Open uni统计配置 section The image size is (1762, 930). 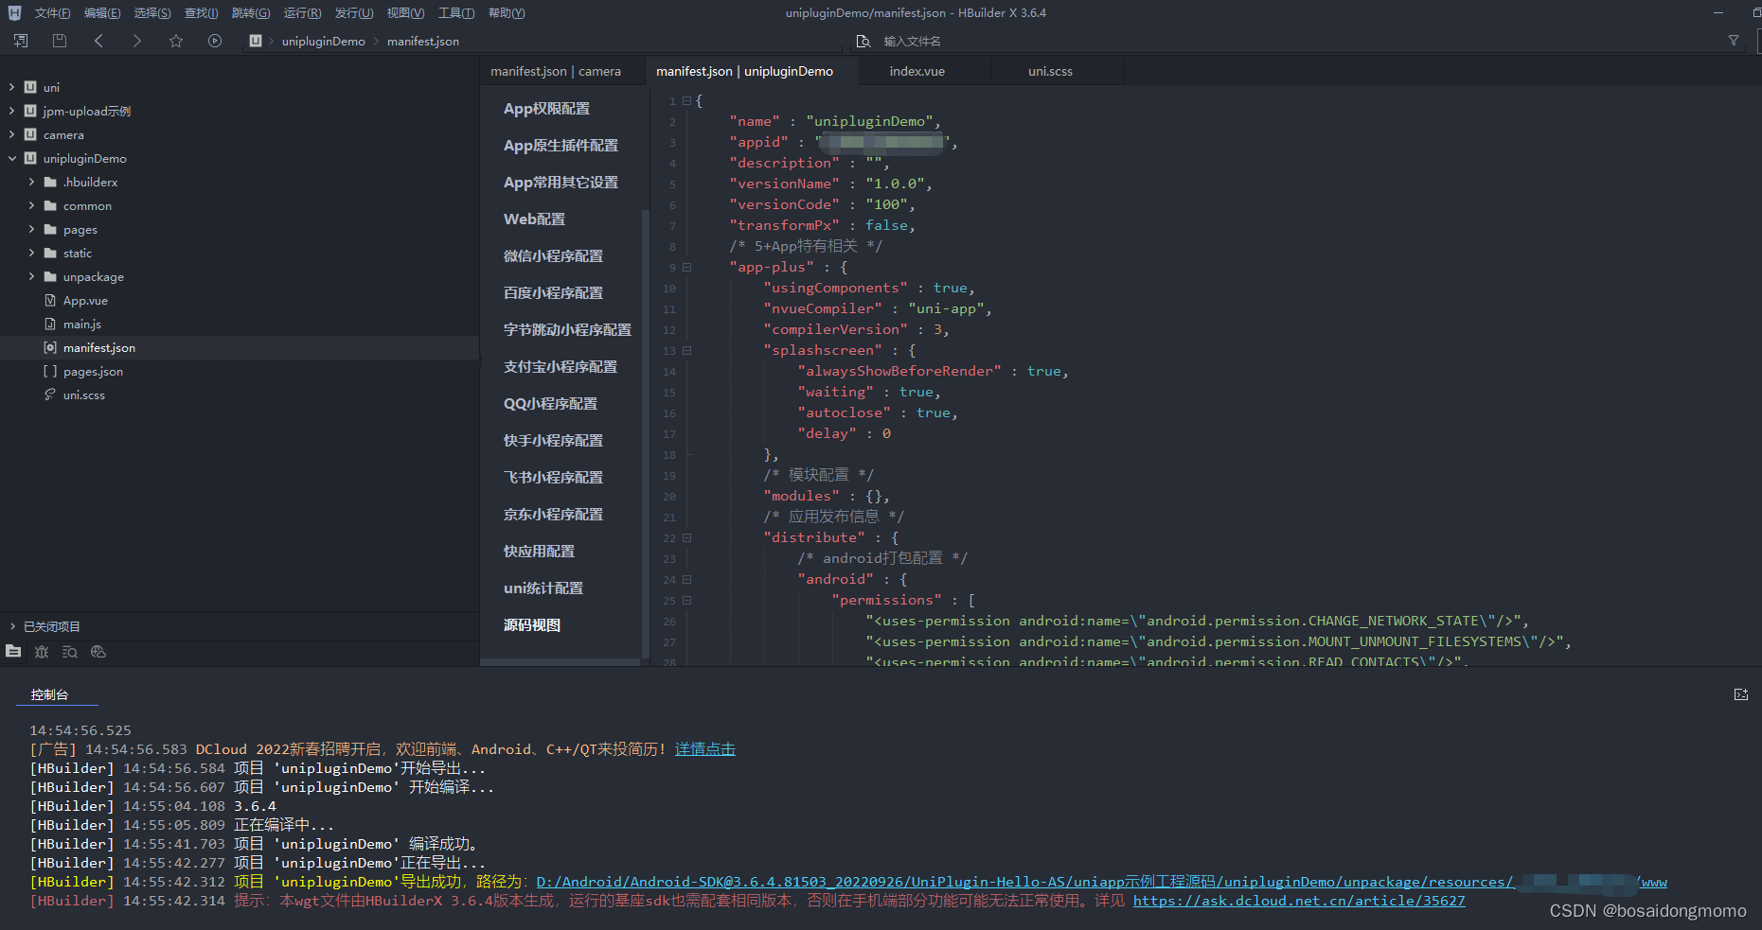pyautogui.click(x=543, y=588)
